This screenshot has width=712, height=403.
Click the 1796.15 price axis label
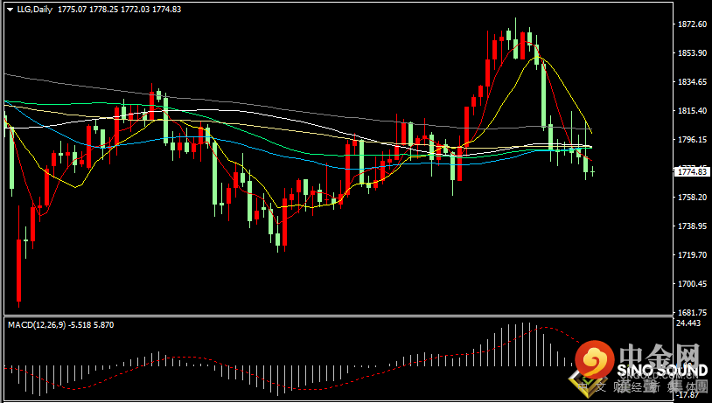point(692,140)
